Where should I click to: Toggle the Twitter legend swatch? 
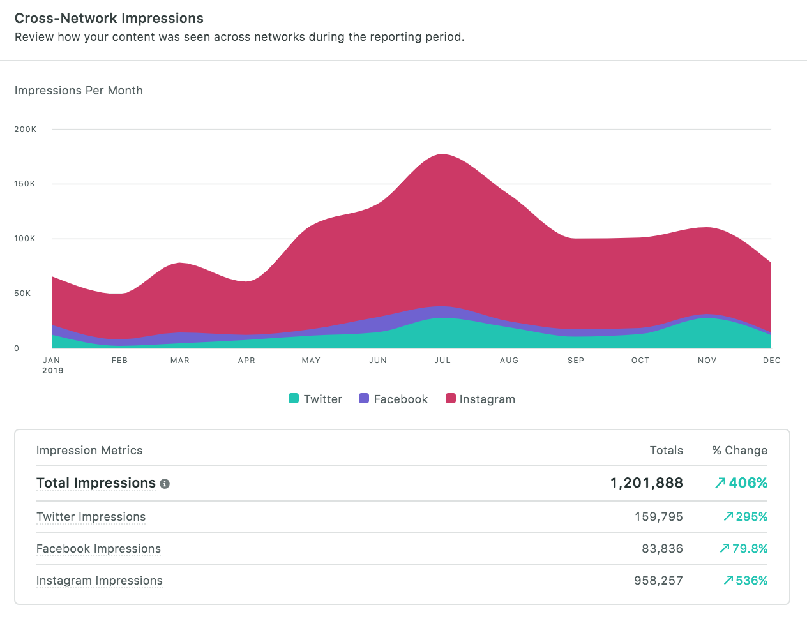tap(294, 398)
